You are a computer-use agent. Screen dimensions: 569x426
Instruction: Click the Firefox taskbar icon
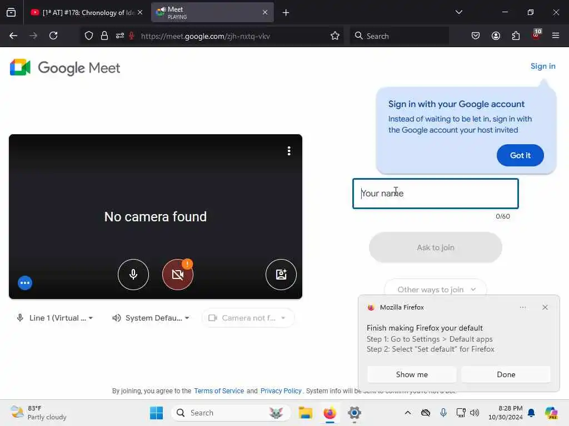(x=330, y=413)
